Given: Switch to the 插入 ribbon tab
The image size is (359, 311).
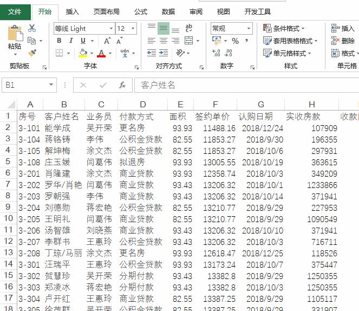Looking at the screenshot, I should tap(73, 12).
